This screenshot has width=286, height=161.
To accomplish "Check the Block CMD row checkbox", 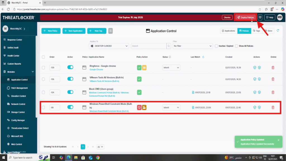I will click(43, 92).
